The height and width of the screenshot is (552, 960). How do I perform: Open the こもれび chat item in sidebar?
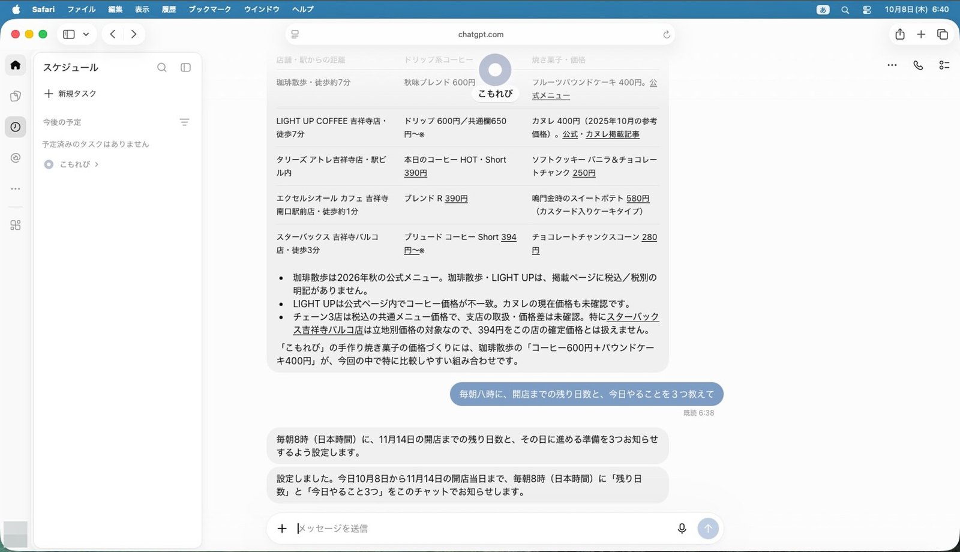[71, 164]
